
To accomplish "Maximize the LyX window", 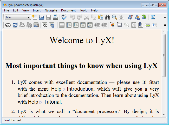I will click(x=154, y=5).
